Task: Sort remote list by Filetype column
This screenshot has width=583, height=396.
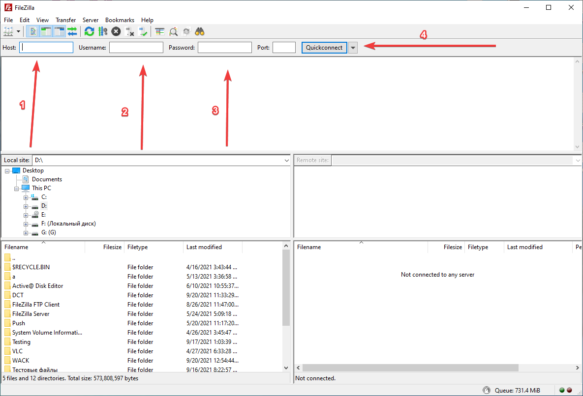Action: coord(484,247)
